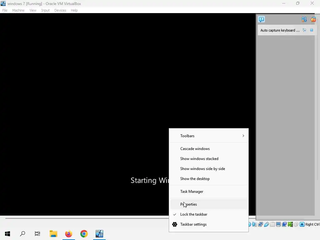Open Task View on the taskbar
320x240 pixels.
(37, 234)
